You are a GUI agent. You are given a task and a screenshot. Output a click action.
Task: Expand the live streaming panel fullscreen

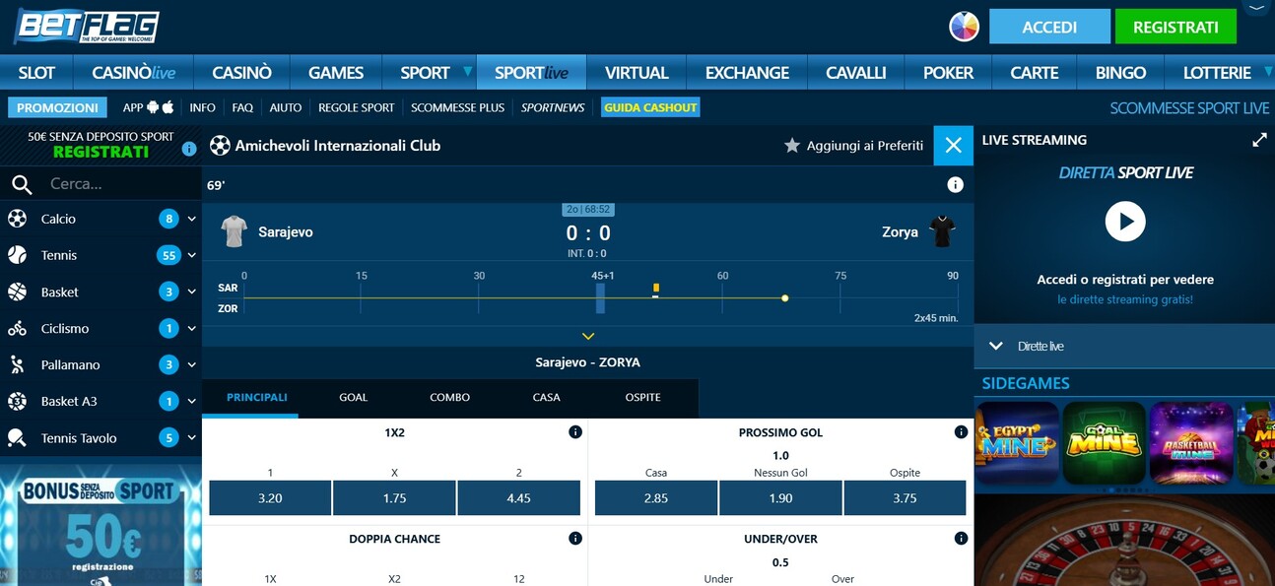(x=1259, y=140)
